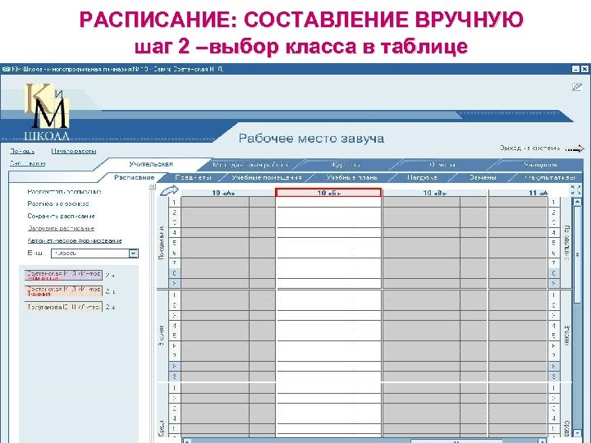Click the timetable scrollbar up arrow

coord(577,202)
